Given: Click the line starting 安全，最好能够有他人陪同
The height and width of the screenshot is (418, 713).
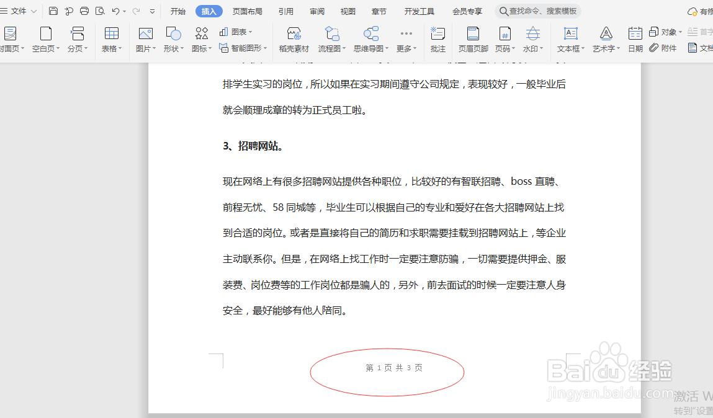Looking at the screenshot, I should (285, 311).
